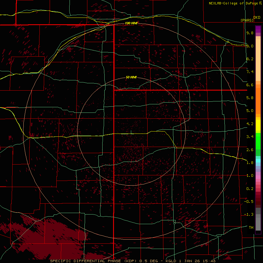This screenshot has width=263, height=263.
Task: Click the 50 NMI range ring label
Action: click(131, 77)
